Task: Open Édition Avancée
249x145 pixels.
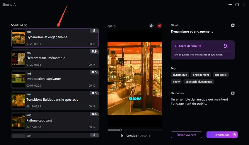Action: tap(186, 135)
